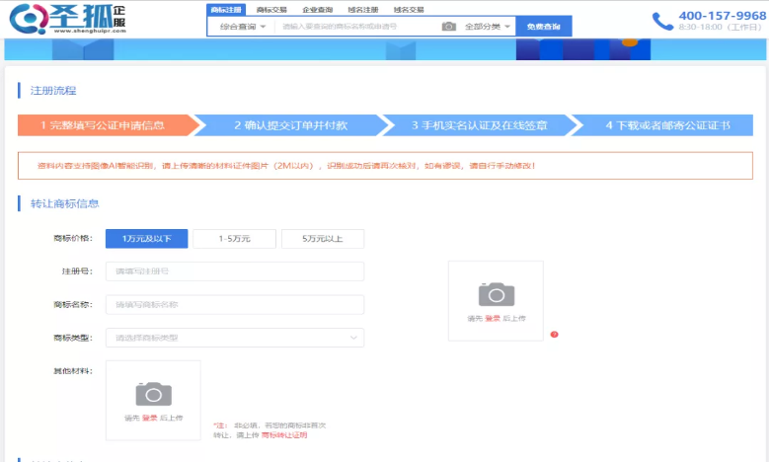The width and height of the screenshot is (771, 463).
Task: Open the 综合查询 search type dropdown
Action: (242, 27)
